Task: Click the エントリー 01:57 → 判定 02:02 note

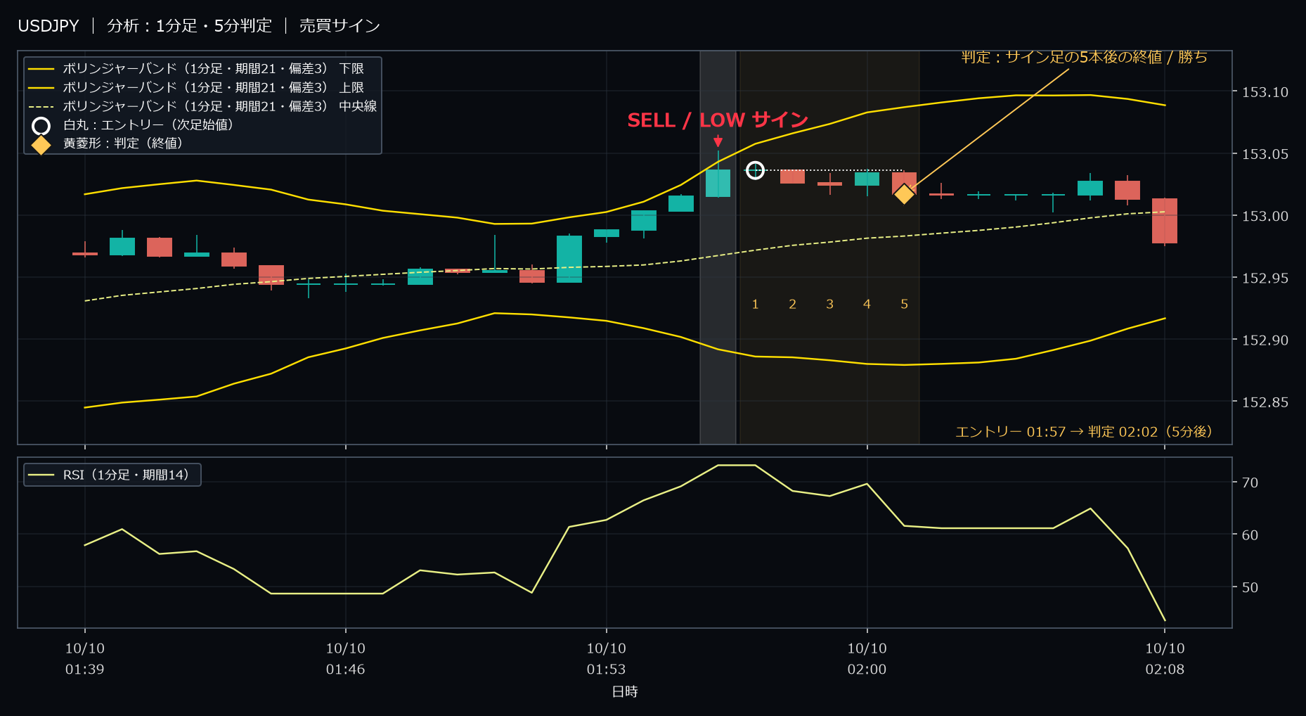Action: [1084, 432]
